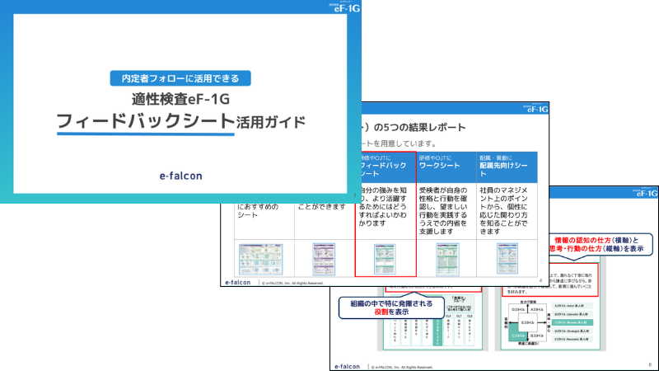The height and width of the screenshot is (371, 659).
Task: Click the e-falcon footer logo on the back slide
Action: coord(347,366)
